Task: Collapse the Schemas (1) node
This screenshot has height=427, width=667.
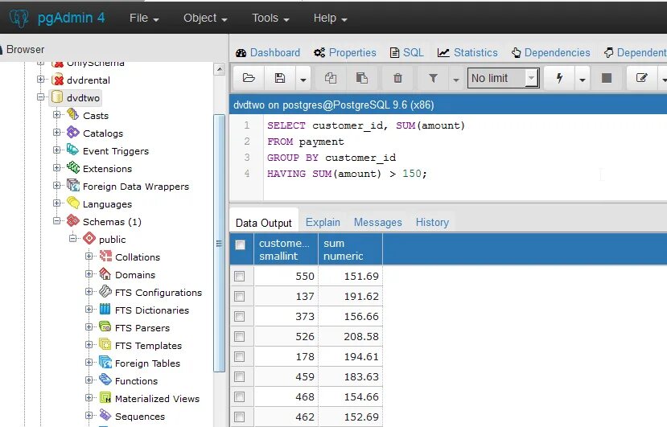Action: [56, 220]
